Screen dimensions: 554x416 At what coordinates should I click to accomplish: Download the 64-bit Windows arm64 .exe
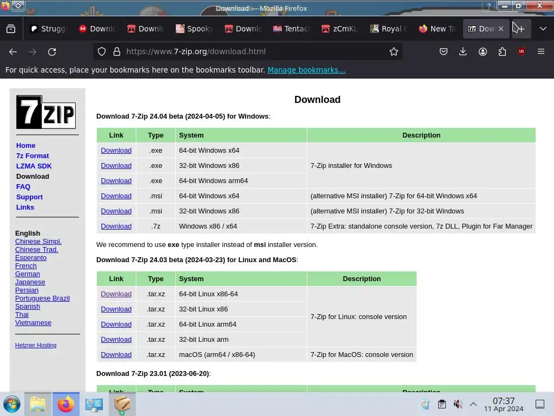pyautogui.click(x=116, y=181)
